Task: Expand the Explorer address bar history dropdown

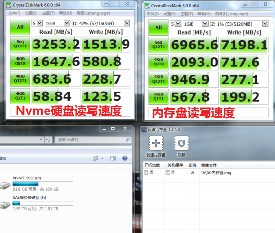Action: point(41,140)
